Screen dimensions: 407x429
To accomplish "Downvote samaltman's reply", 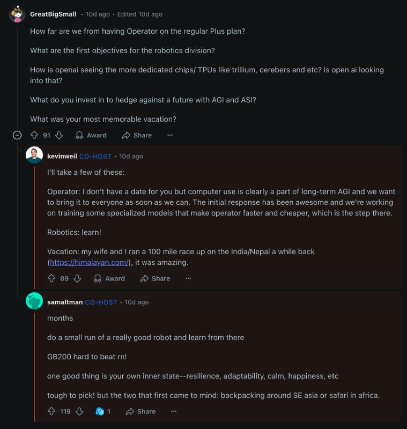I will [79, 411].
